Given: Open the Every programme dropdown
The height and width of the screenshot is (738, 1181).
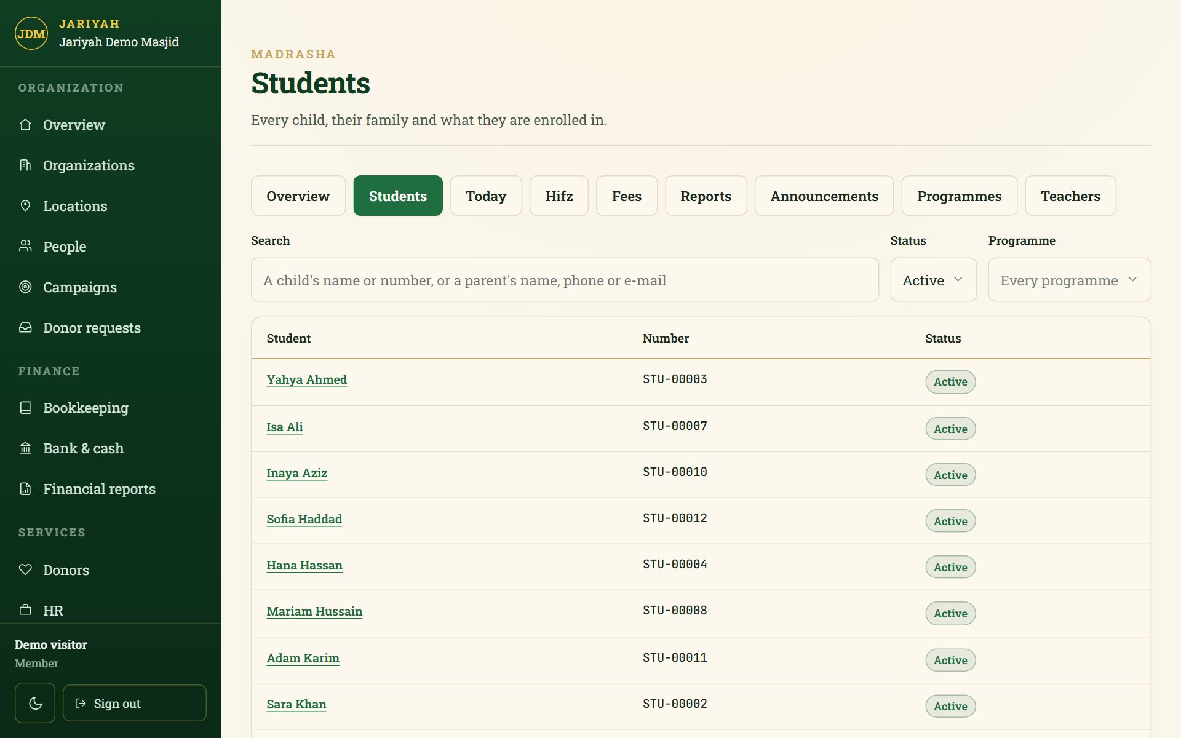Looking at the screenshot, I should tap(1069, 280).
